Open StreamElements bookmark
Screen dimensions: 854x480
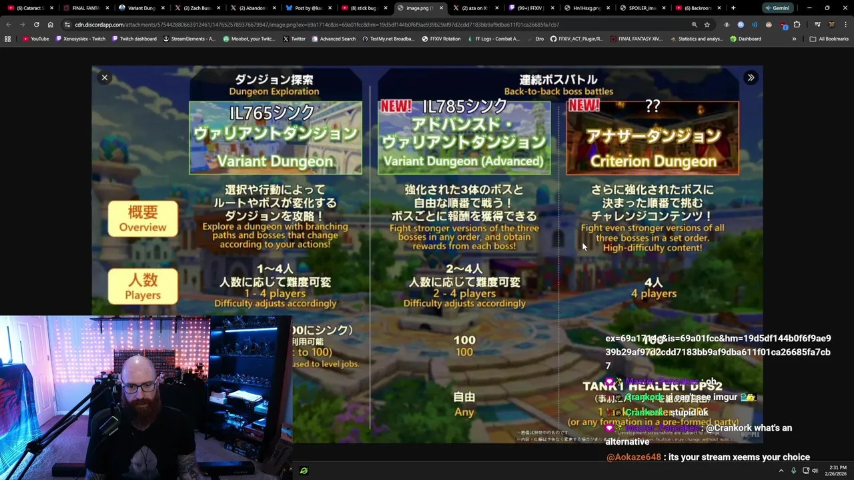[189, 39]
